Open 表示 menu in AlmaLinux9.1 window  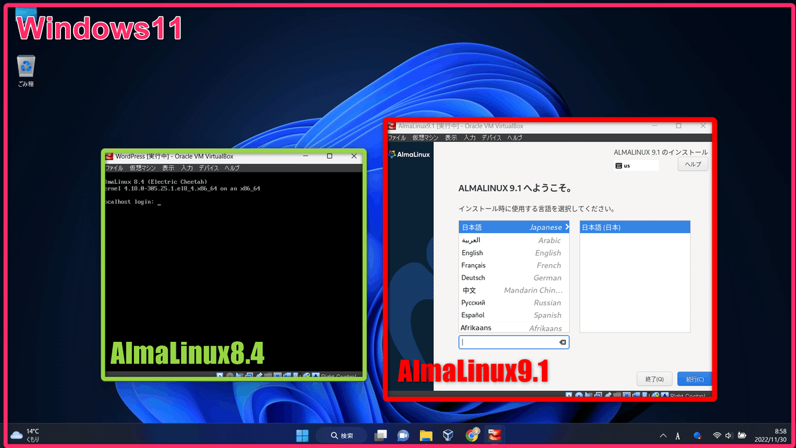451,137
